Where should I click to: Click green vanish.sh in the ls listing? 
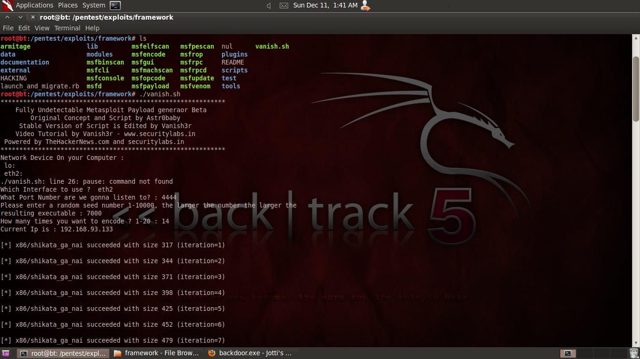click(x=272, y=46)
